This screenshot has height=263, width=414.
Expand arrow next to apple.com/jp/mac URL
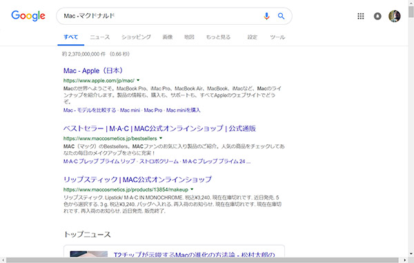[x=138, y=80]
